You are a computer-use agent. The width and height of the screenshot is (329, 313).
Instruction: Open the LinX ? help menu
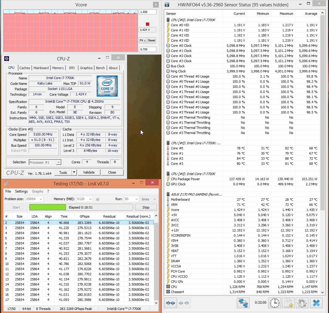(x=48, y=191)
